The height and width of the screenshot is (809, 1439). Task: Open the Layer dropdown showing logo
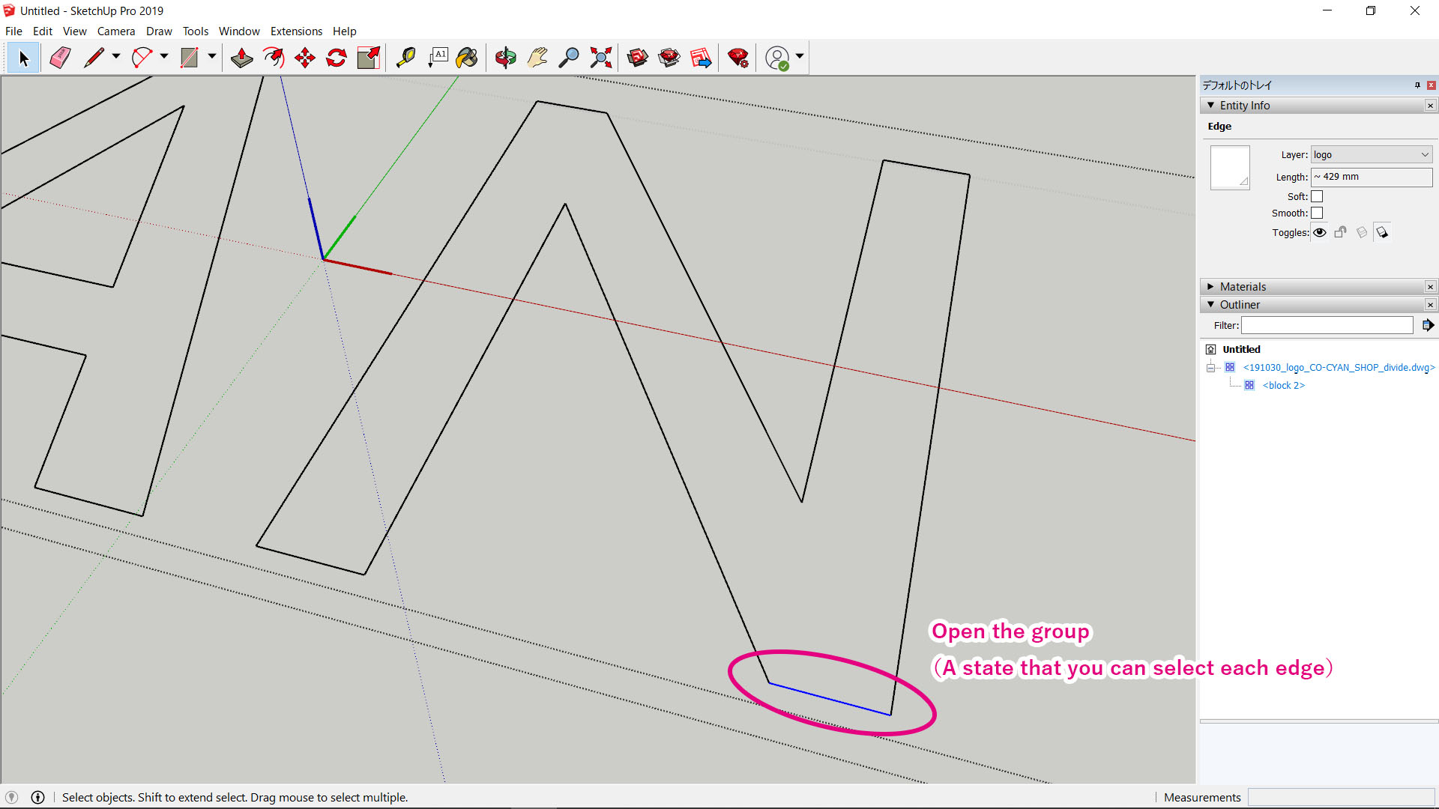pyautogui.click(x=1372, y=155)
